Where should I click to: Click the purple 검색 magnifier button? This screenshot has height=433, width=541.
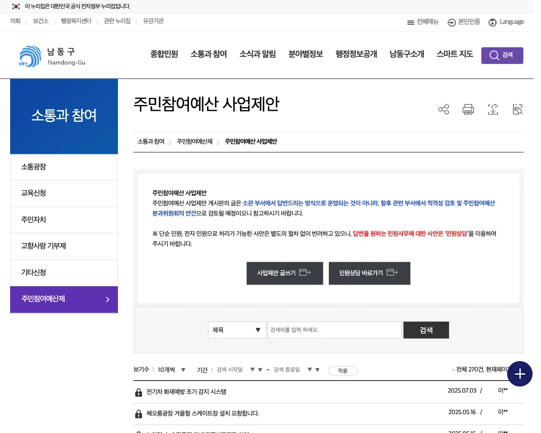point(502,55)
